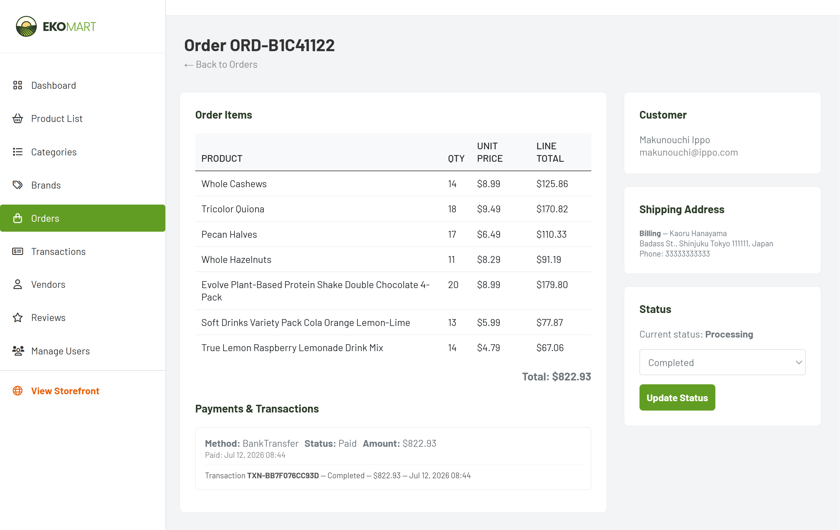This screenshot has width=840, height=530.
Task: Click the Product List basket icon
Action: point(17,118)
